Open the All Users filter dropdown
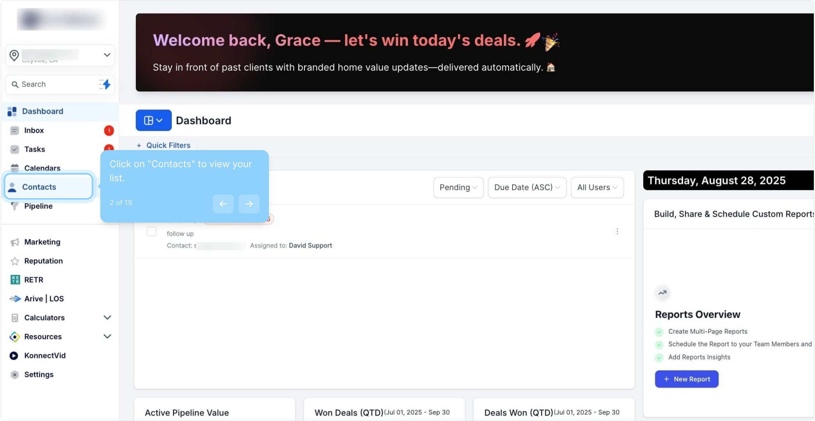815x421 pixels. point(597,188)
